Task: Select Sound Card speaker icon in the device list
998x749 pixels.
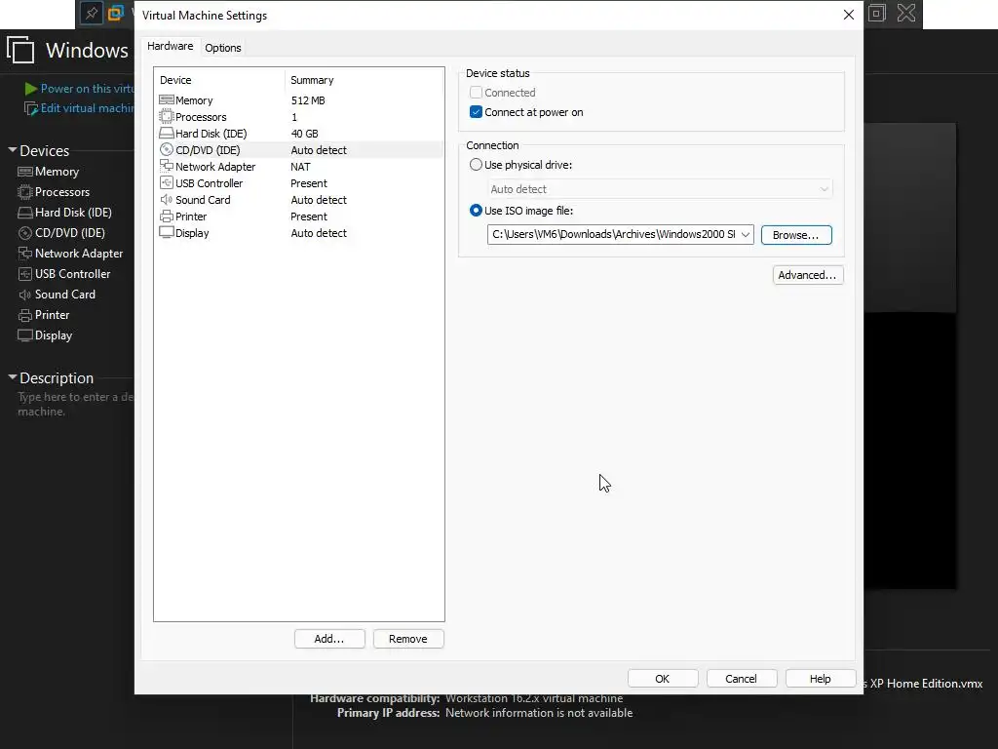Action: coord(166,199)
